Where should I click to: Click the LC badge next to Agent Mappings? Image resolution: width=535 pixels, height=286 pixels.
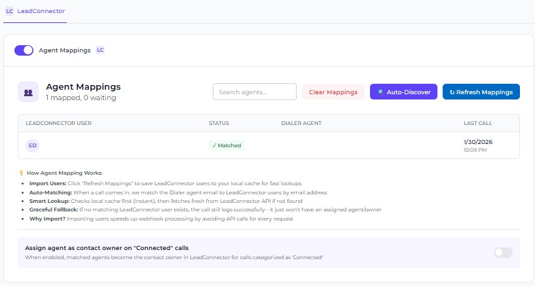(100, 50)
